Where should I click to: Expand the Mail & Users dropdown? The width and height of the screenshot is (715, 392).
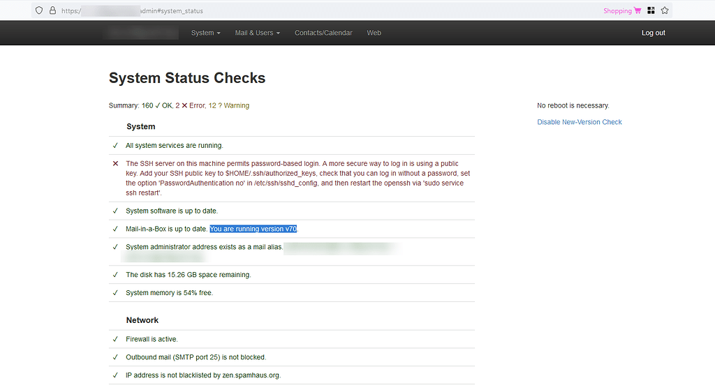pos(257,33)
